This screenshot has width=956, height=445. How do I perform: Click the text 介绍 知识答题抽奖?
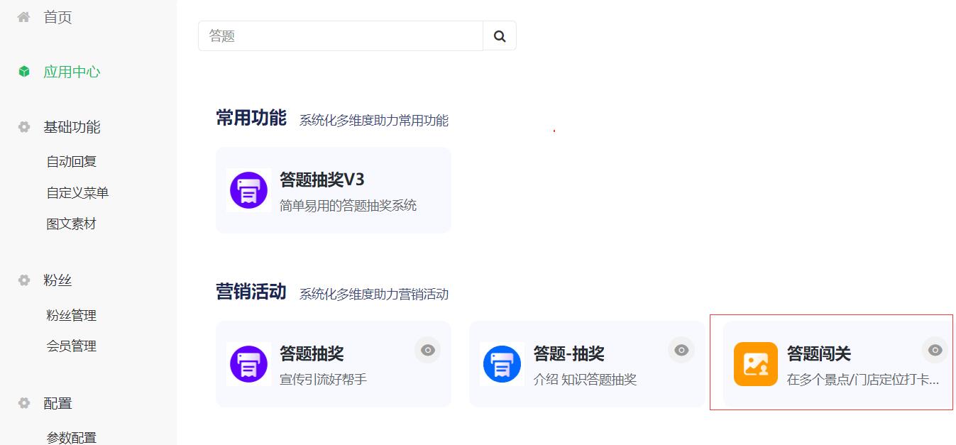585,380
